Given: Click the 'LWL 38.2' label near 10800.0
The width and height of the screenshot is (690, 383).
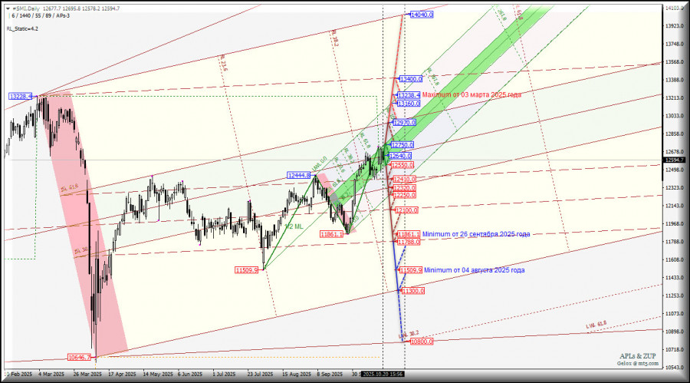Looking at the screenshot, I should point(409,335).
